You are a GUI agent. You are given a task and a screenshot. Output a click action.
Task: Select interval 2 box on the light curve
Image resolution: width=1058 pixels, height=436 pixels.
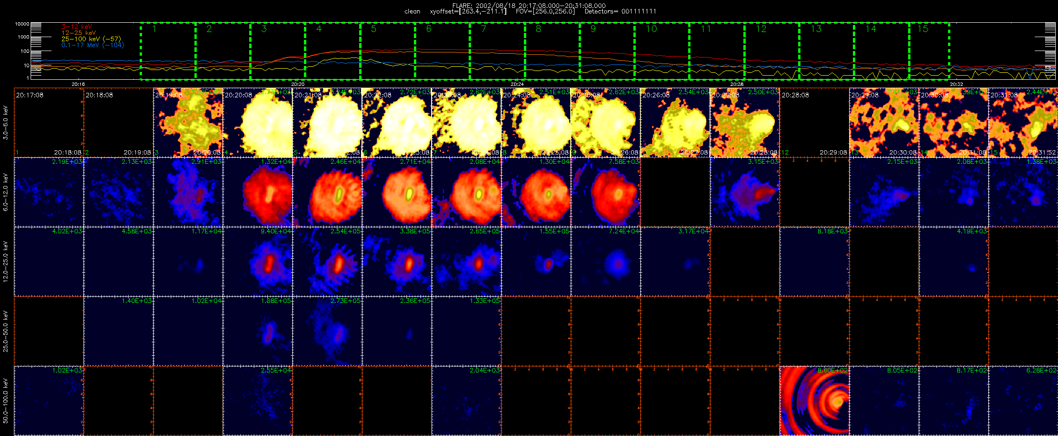point(223,50)
